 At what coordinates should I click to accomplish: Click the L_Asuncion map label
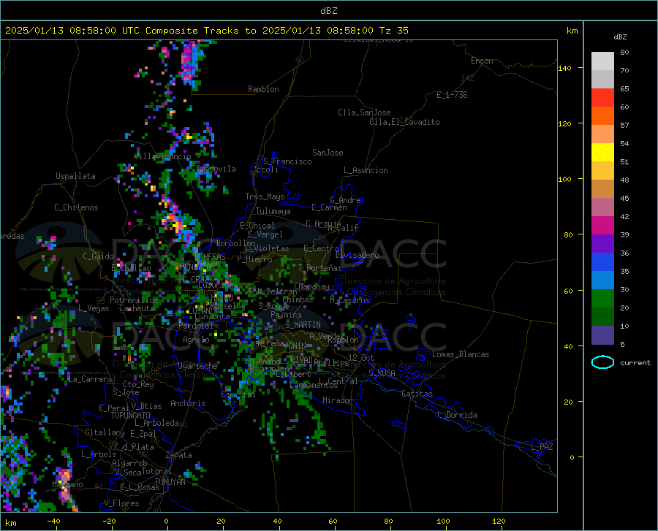(x=366, y=170)
